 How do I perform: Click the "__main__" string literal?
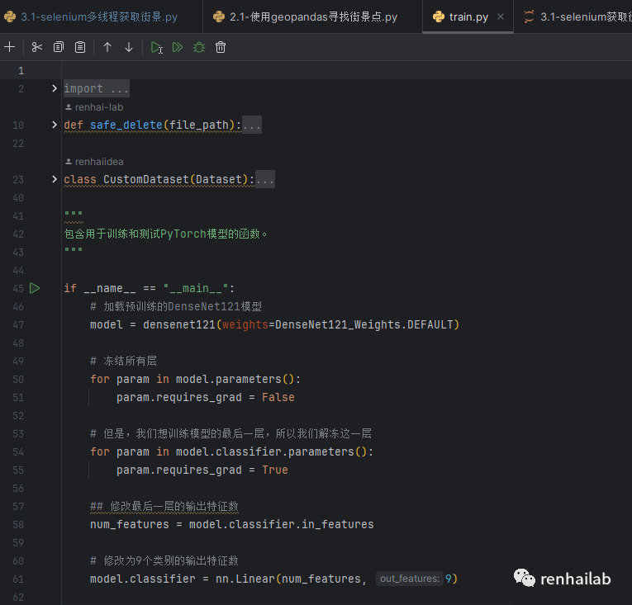click(196, 288)
